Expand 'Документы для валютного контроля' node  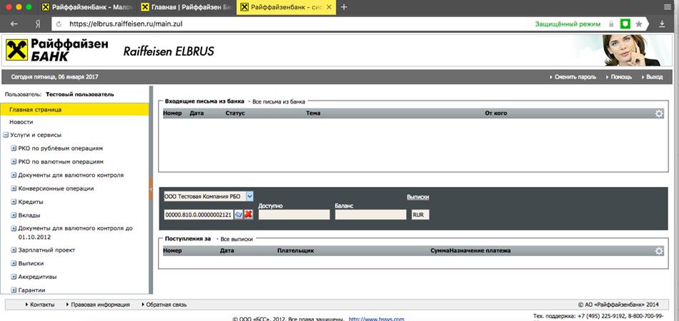(x=14, y=175)
